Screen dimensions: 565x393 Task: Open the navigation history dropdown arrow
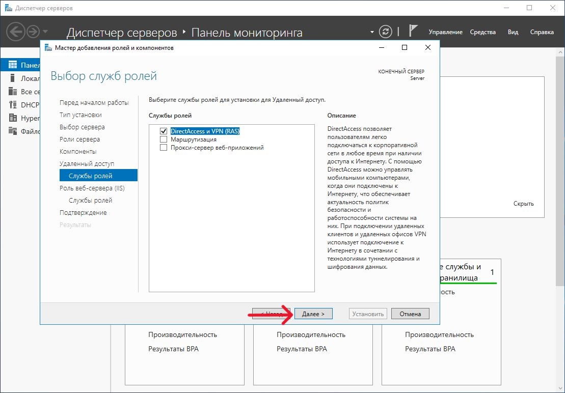[45, 32]
